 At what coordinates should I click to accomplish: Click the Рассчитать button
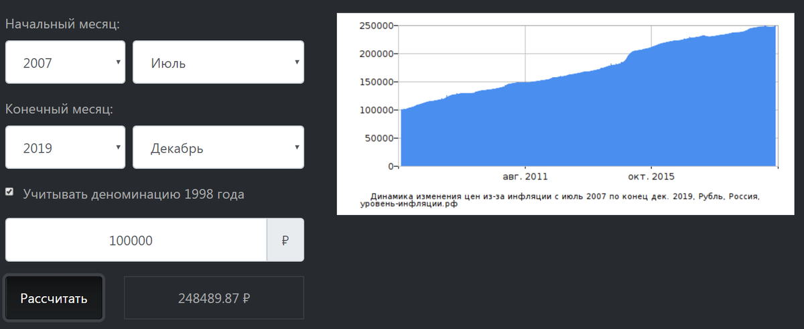pos(54,298)
